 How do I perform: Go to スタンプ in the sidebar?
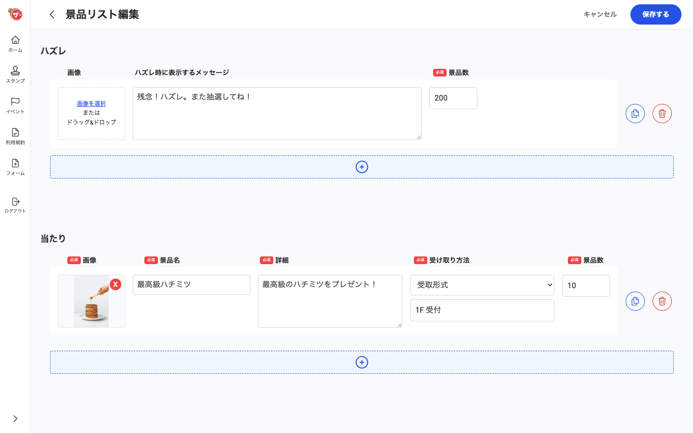15,75
